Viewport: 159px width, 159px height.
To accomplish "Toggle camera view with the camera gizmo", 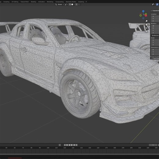I will 146,28.
